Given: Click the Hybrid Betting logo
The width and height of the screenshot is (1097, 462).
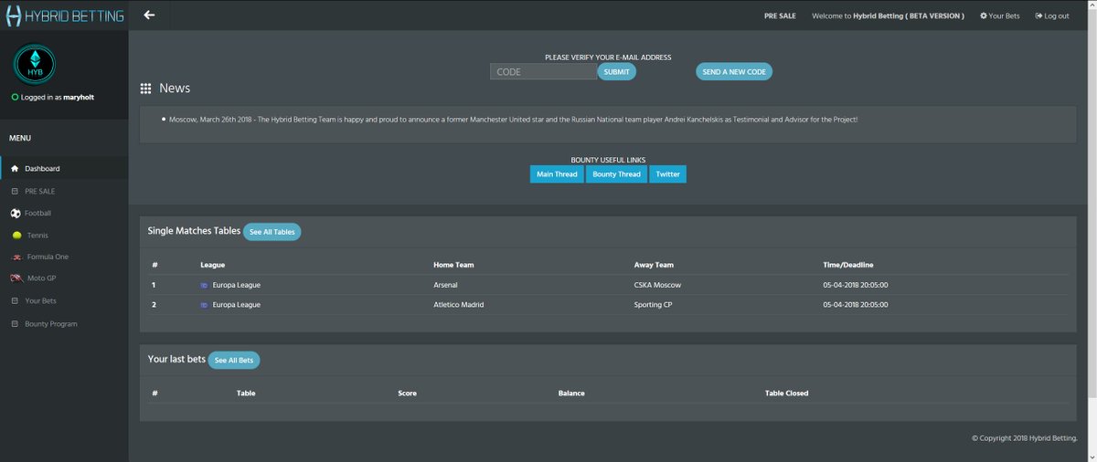Looking at the screenshot, I should 64,16.
